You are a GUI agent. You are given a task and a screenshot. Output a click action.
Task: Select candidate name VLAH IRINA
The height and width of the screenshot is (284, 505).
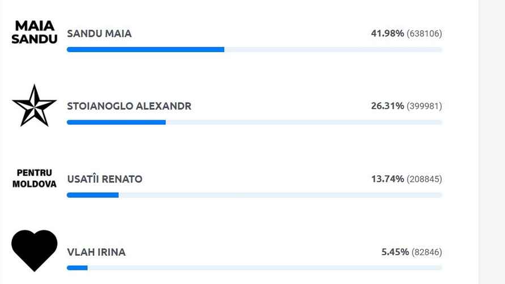tap(96, 252)
